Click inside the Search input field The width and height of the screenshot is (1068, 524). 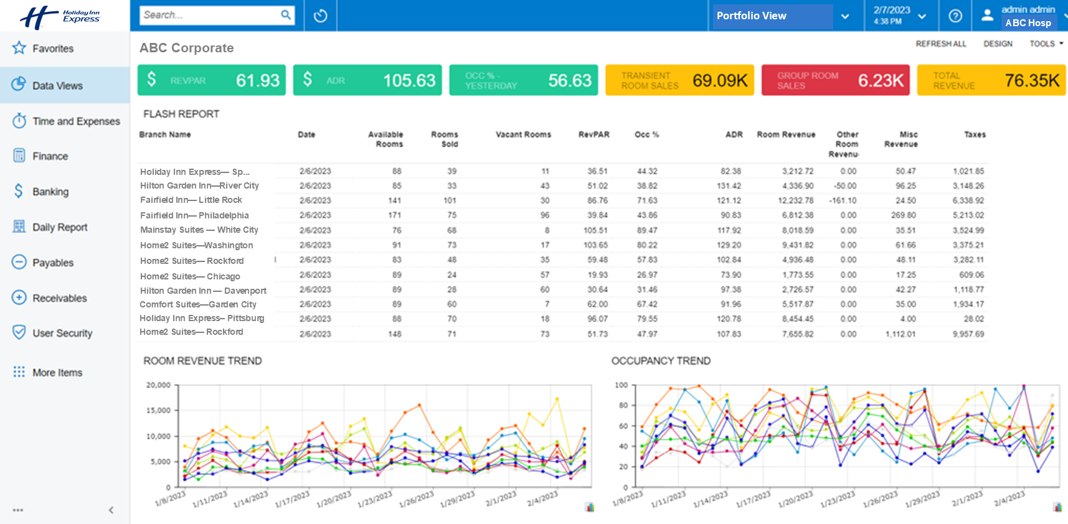tap(209, 15)
